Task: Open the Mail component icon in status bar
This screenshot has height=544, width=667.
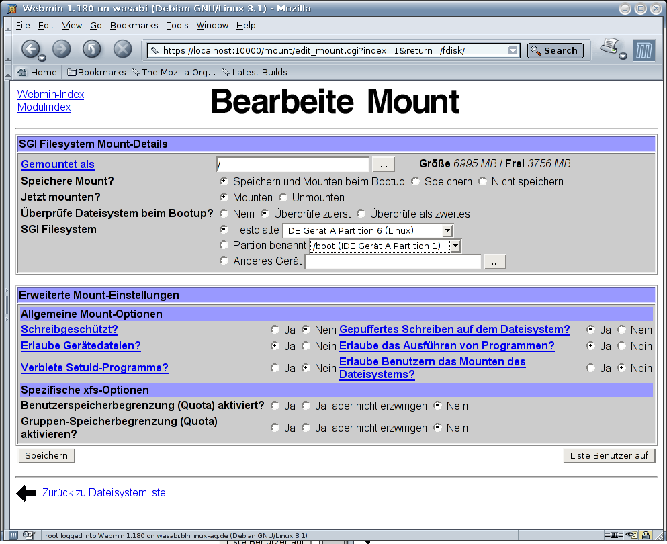Action: pyautogui.click(x=28, y=535)
